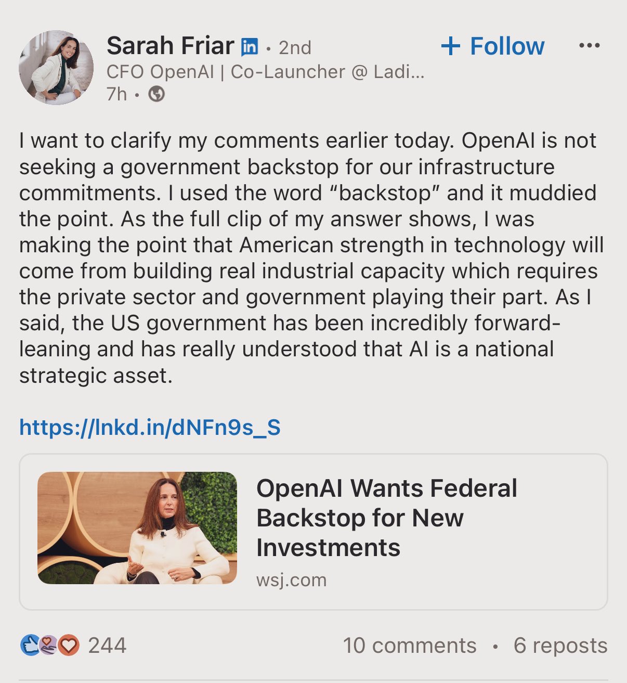This screenshot has width=627, height=683.
Task: Click the blue thumbs-up reaction icon
Action: tap(30, 646)
